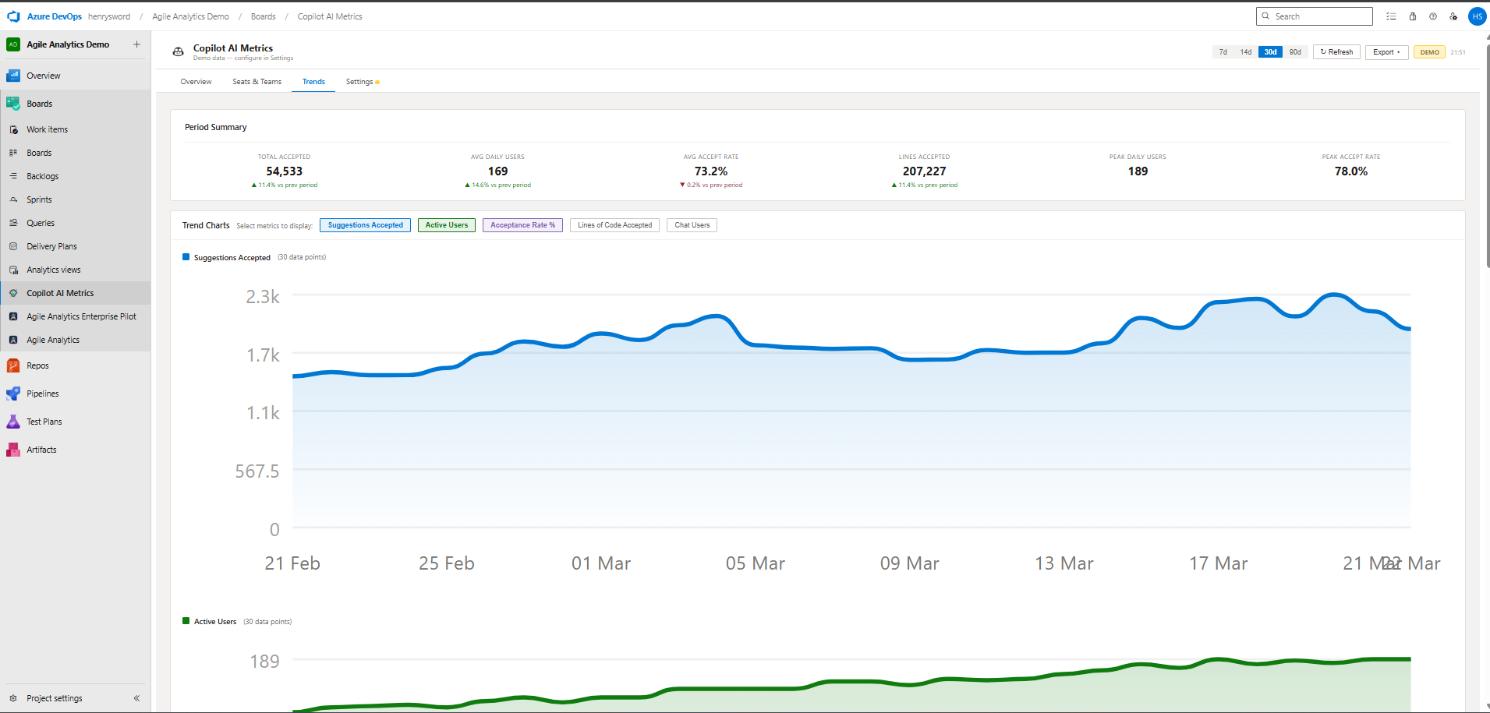
Task: Collapse the left navigation pane
Action: click(137, 698)
